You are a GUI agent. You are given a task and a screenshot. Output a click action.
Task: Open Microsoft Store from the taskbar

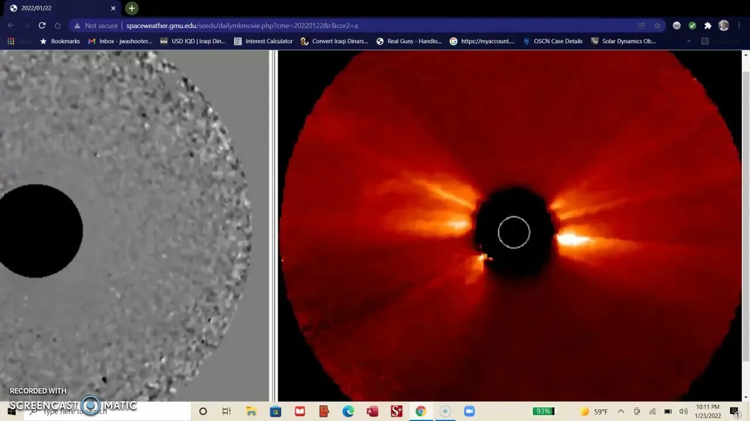click(275, 411)
